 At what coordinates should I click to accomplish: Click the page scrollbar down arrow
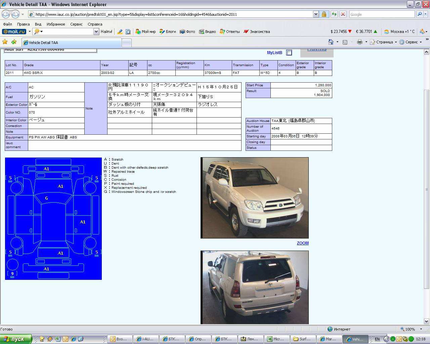click(427, 321)
